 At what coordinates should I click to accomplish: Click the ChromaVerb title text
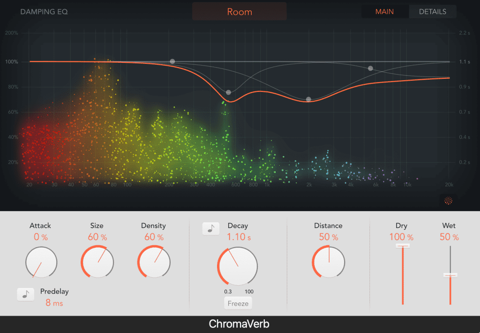tap(239, 324)
